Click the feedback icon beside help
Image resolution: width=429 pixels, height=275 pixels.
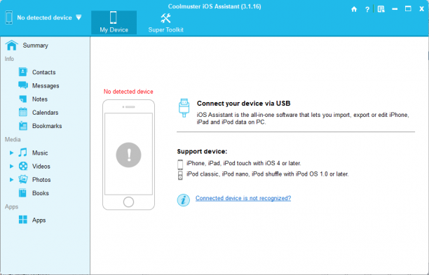point(381,9)
